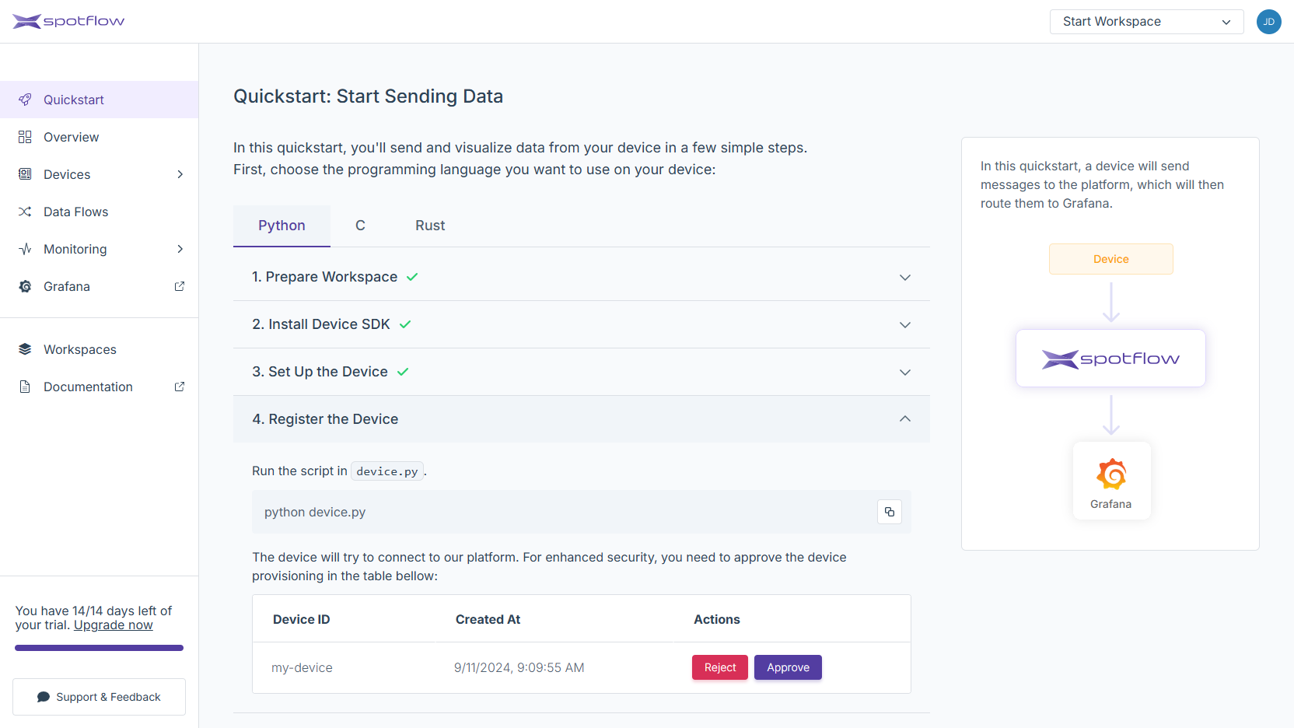
Task: Collapse step 4 Register the Device chevron
Action: [x=905, y=418]
